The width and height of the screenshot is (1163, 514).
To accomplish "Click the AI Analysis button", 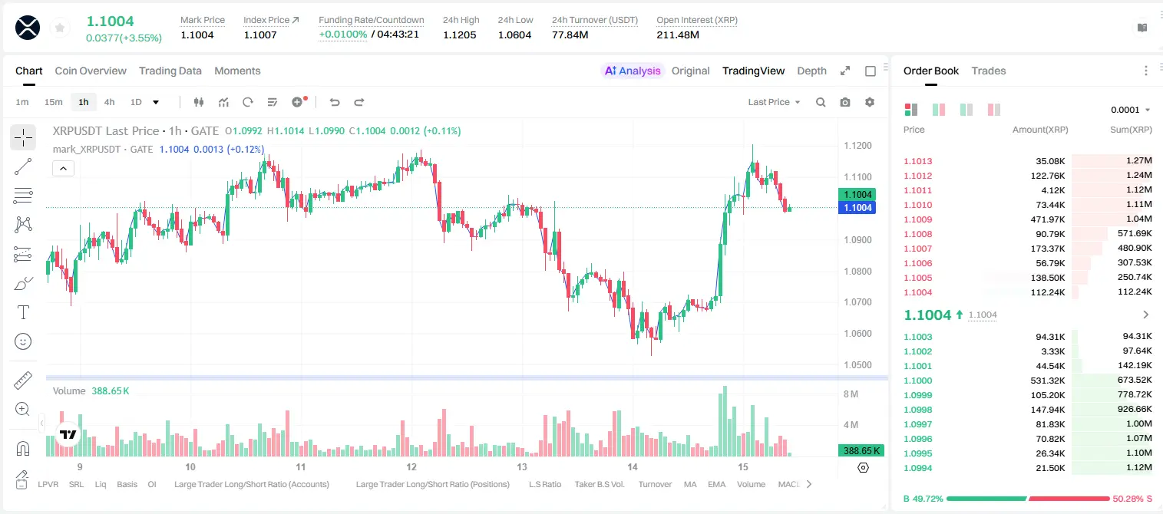I will (x=633, y=71).
